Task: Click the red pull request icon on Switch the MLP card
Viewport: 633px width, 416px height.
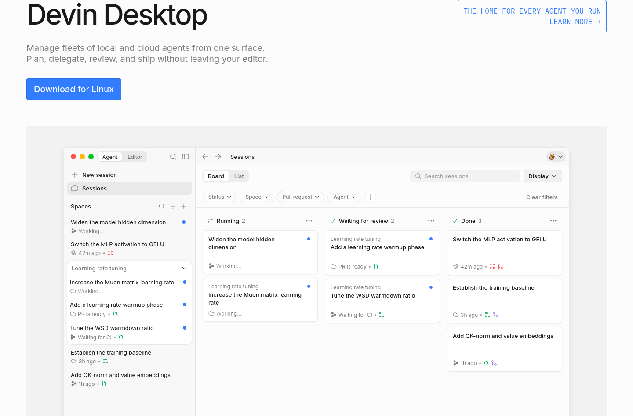Action: click(x=492, y=266)
